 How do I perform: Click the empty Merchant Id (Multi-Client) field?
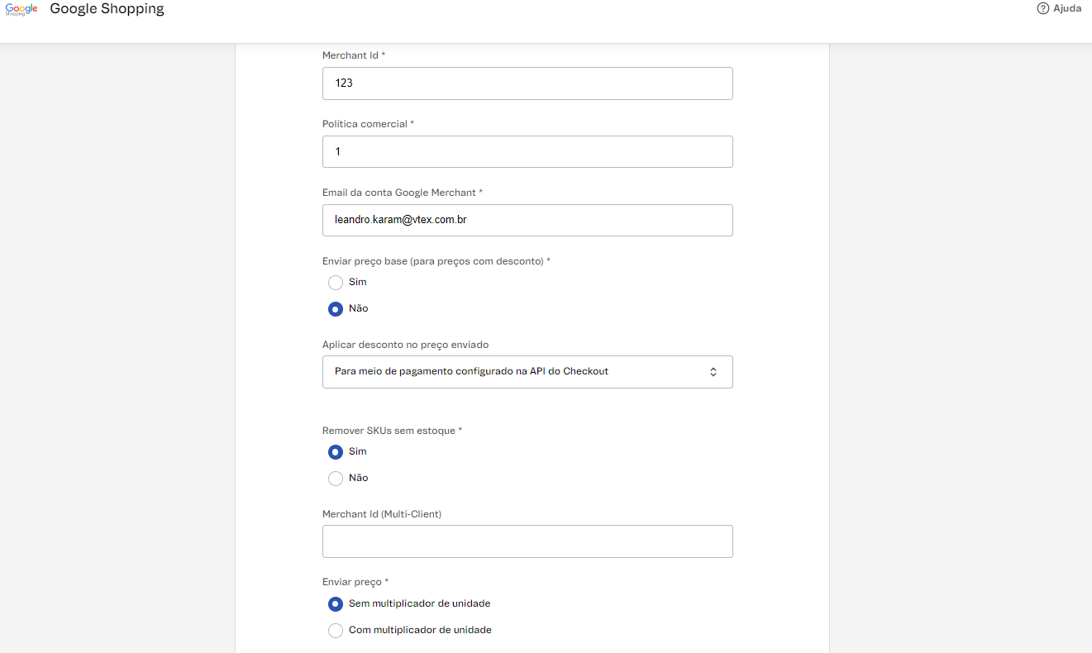(x=527, y=541)
